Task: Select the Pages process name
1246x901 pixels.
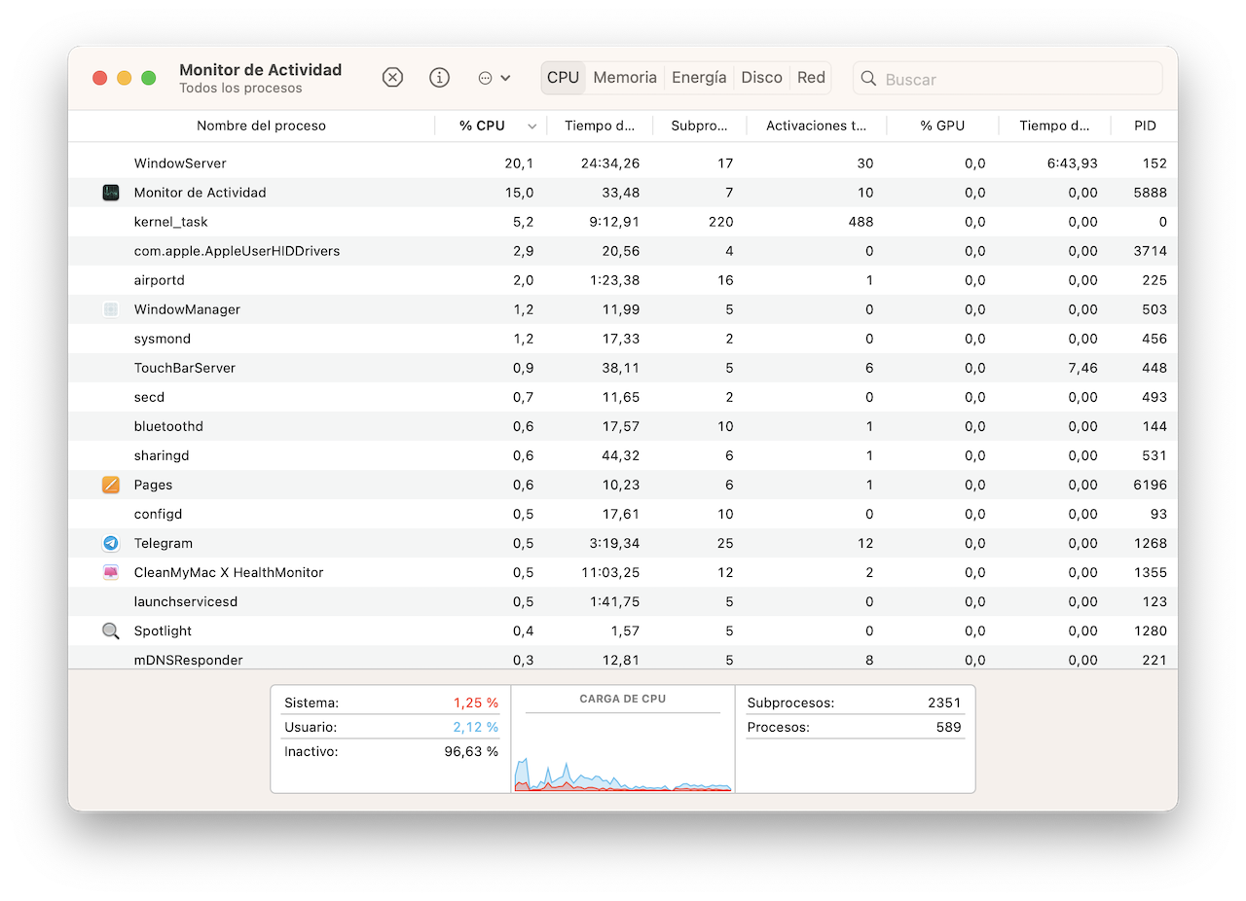Action: coord(153,485)
